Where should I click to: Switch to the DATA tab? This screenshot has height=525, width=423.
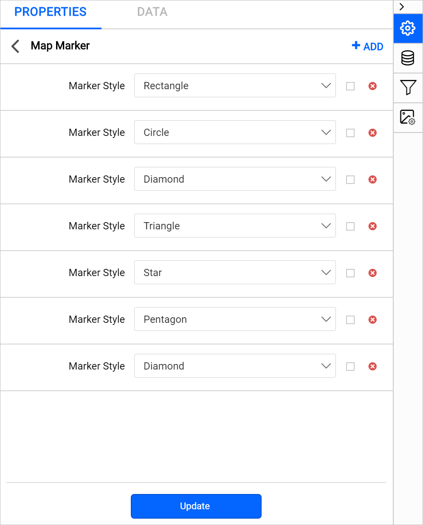[x=152, y=12]
